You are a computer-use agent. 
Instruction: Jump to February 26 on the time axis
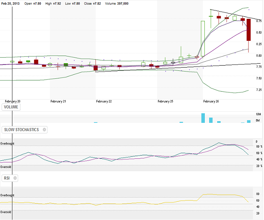211,102
